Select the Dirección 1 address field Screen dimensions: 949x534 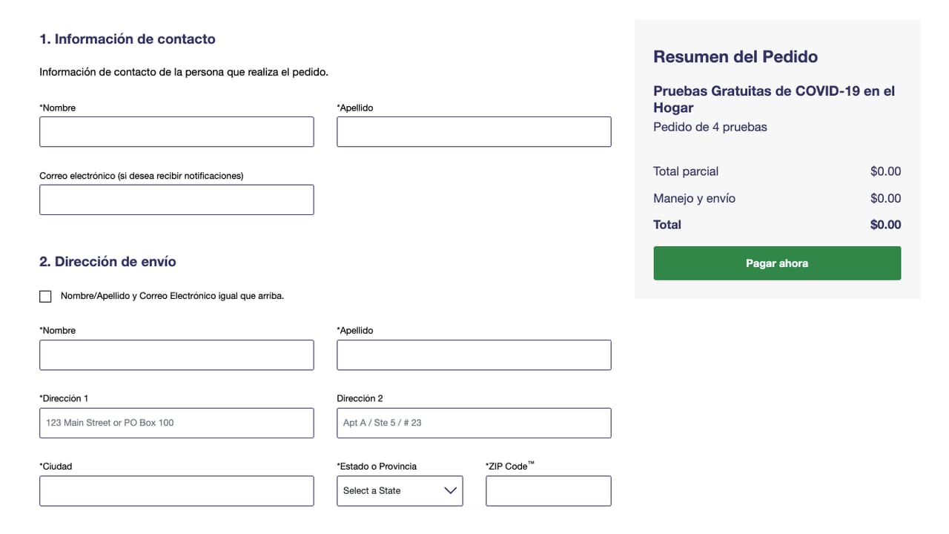pos(176,423)
